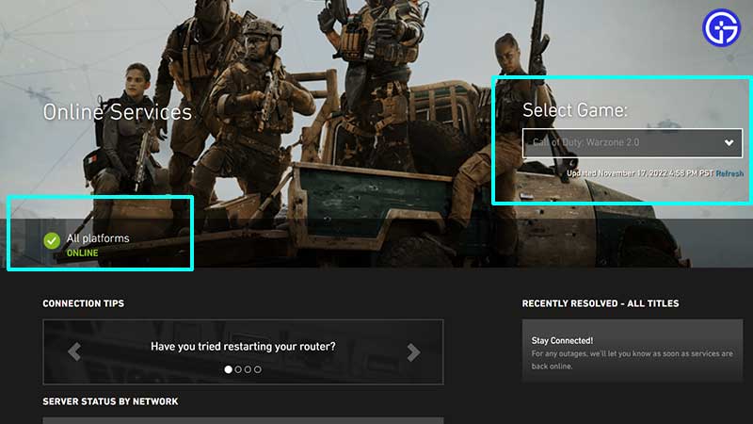Click the "RECENTLY RESOLVED - ALL TITLES" heading
The height and width of the screenshot is (424, 753).
pyautogui.click(x=601, y=303)
